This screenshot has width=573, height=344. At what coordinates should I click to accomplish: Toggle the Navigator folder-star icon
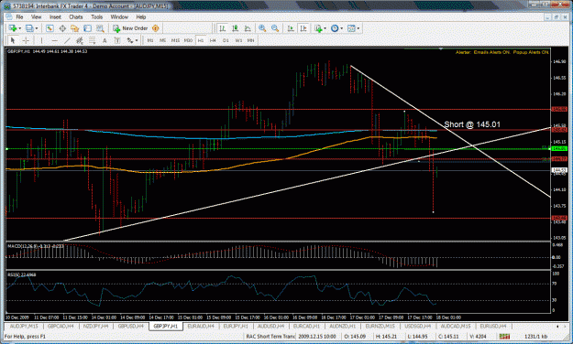click(x=75, y=28)
